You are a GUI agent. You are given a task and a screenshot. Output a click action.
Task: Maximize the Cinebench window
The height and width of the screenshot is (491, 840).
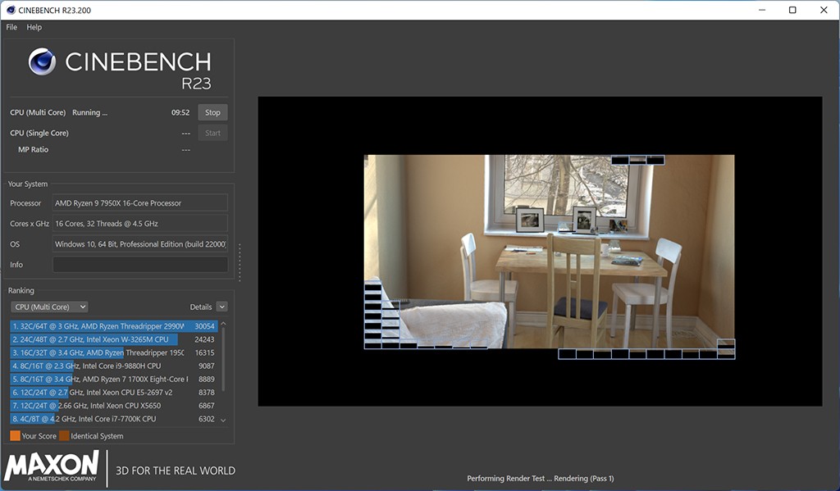pyautogui.click(x=792, y=10)
